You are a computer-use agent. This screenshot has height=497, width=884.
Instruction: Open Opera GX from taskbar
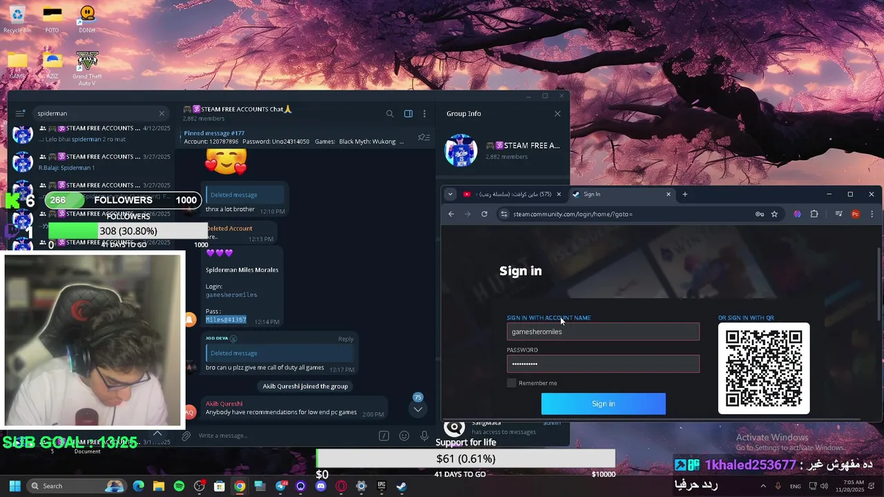pyautogui.click(x=340, y=486)
